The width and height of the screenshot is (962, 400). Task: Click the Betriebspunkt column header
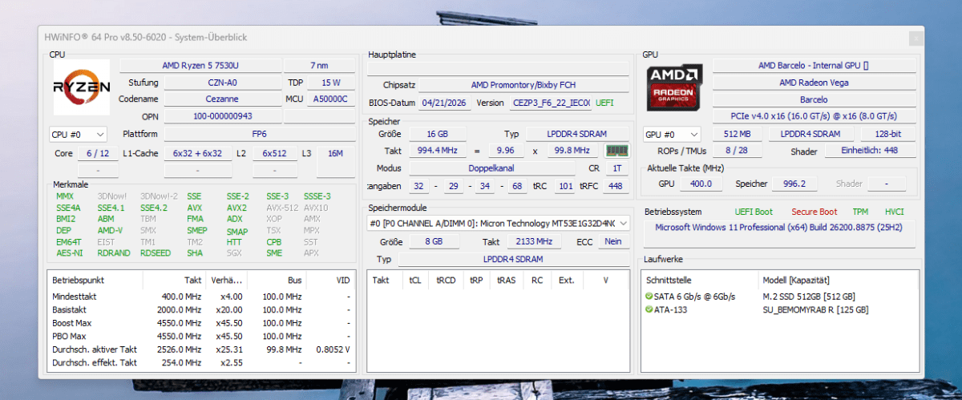(x=95, y=281)
